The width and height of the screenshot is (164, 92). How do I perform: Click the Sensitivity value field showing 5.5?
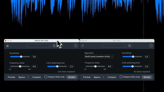(147, 57)
